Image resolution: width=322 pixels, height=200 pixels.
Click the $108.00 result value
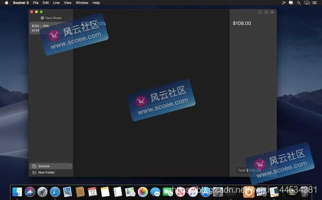tap(242, 23)
